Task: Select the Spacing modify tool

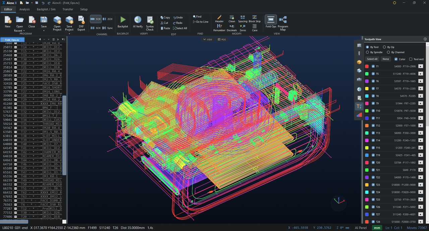Action: (x=243, y=18)
